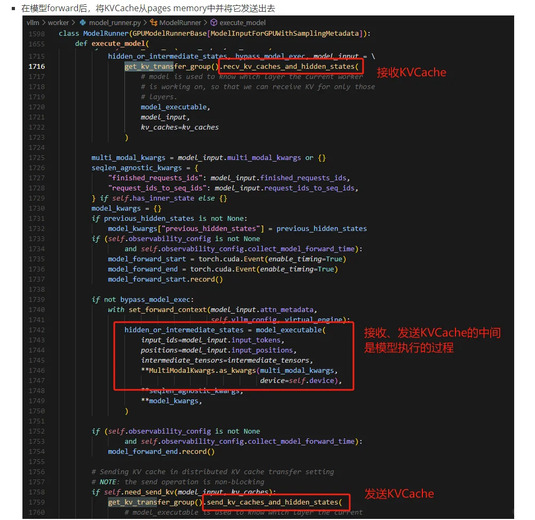Expand chevron after worker breadcrumb
This screenshot has height=520, width=535.
73,22
